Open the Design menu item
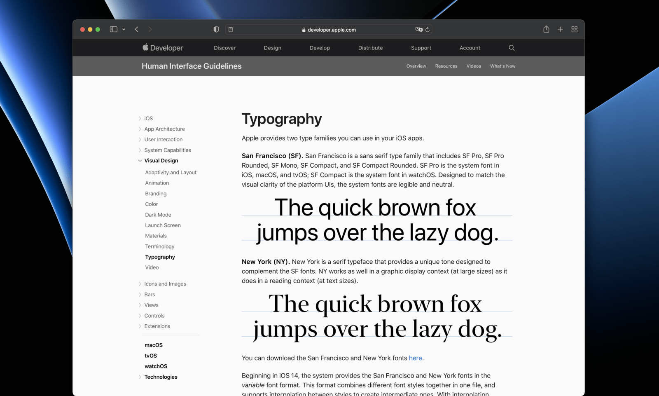This screenshot has width=659, height=396. (273, 48)
